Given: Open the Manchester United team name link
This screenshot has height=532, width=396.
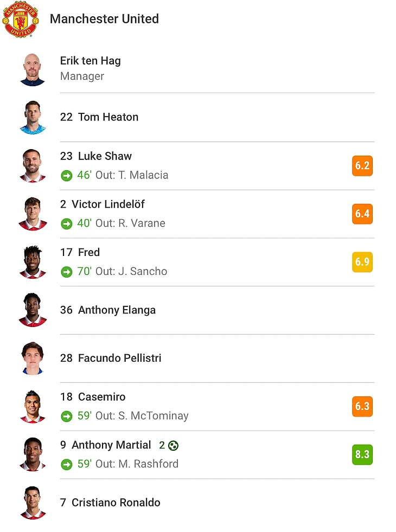Looking at the screenshot, I should [x=104, y=19].
